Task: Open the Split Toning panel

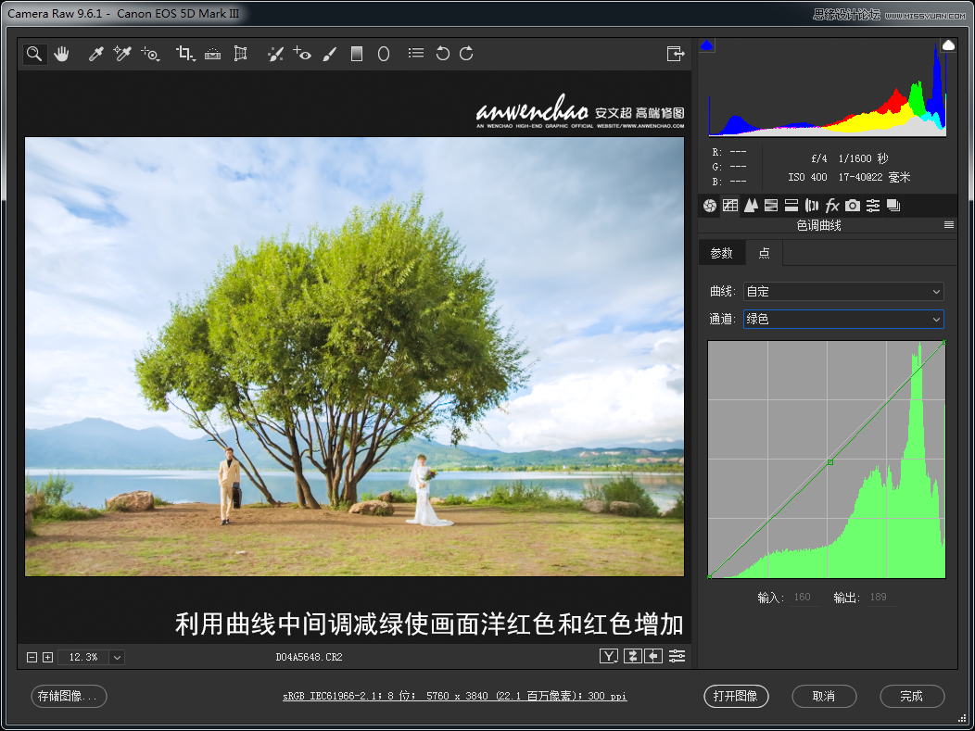Action: (x=791, y=206)
